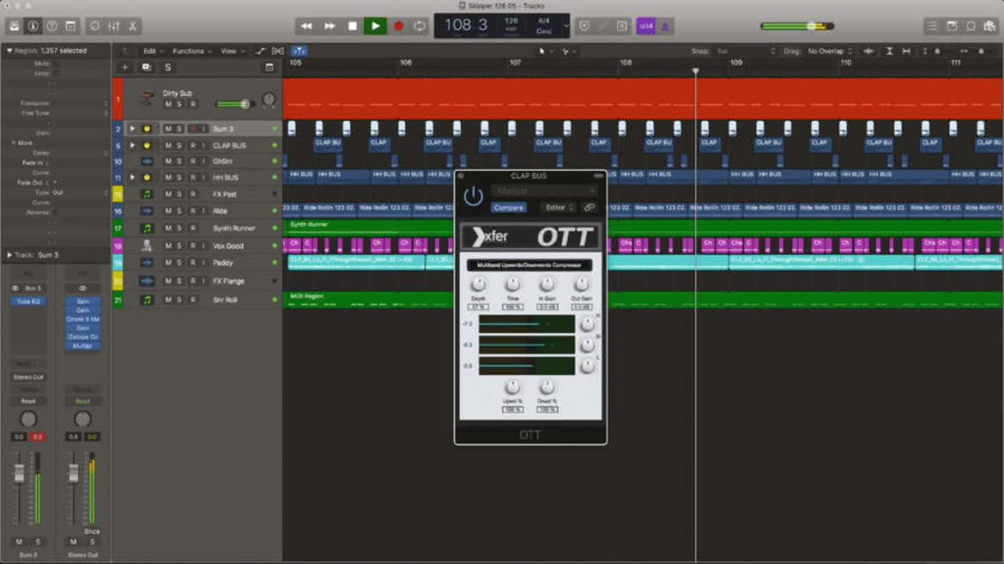Adjust the Dirty Sub track volume slider

point(234,104)
